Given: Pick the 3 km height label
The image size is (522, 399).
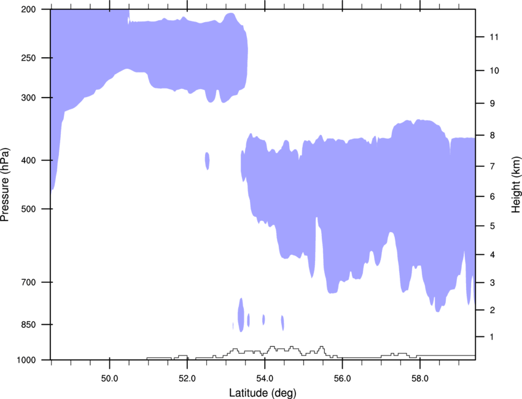Looking at the screenshot, I should click(493, 283).
